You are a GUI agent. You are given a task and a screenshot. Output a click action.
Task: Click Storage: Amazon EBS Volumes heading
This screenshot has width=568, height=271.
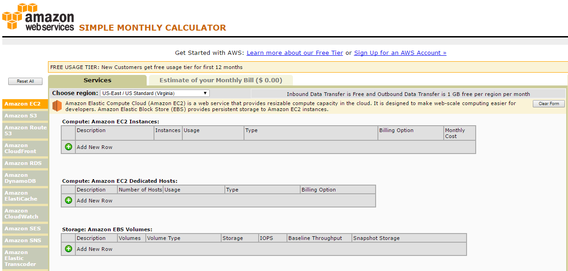point(107,229)
